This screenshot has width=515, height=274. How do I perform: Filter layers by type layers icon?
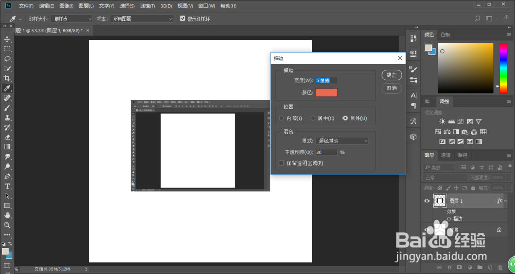point(482,167)
